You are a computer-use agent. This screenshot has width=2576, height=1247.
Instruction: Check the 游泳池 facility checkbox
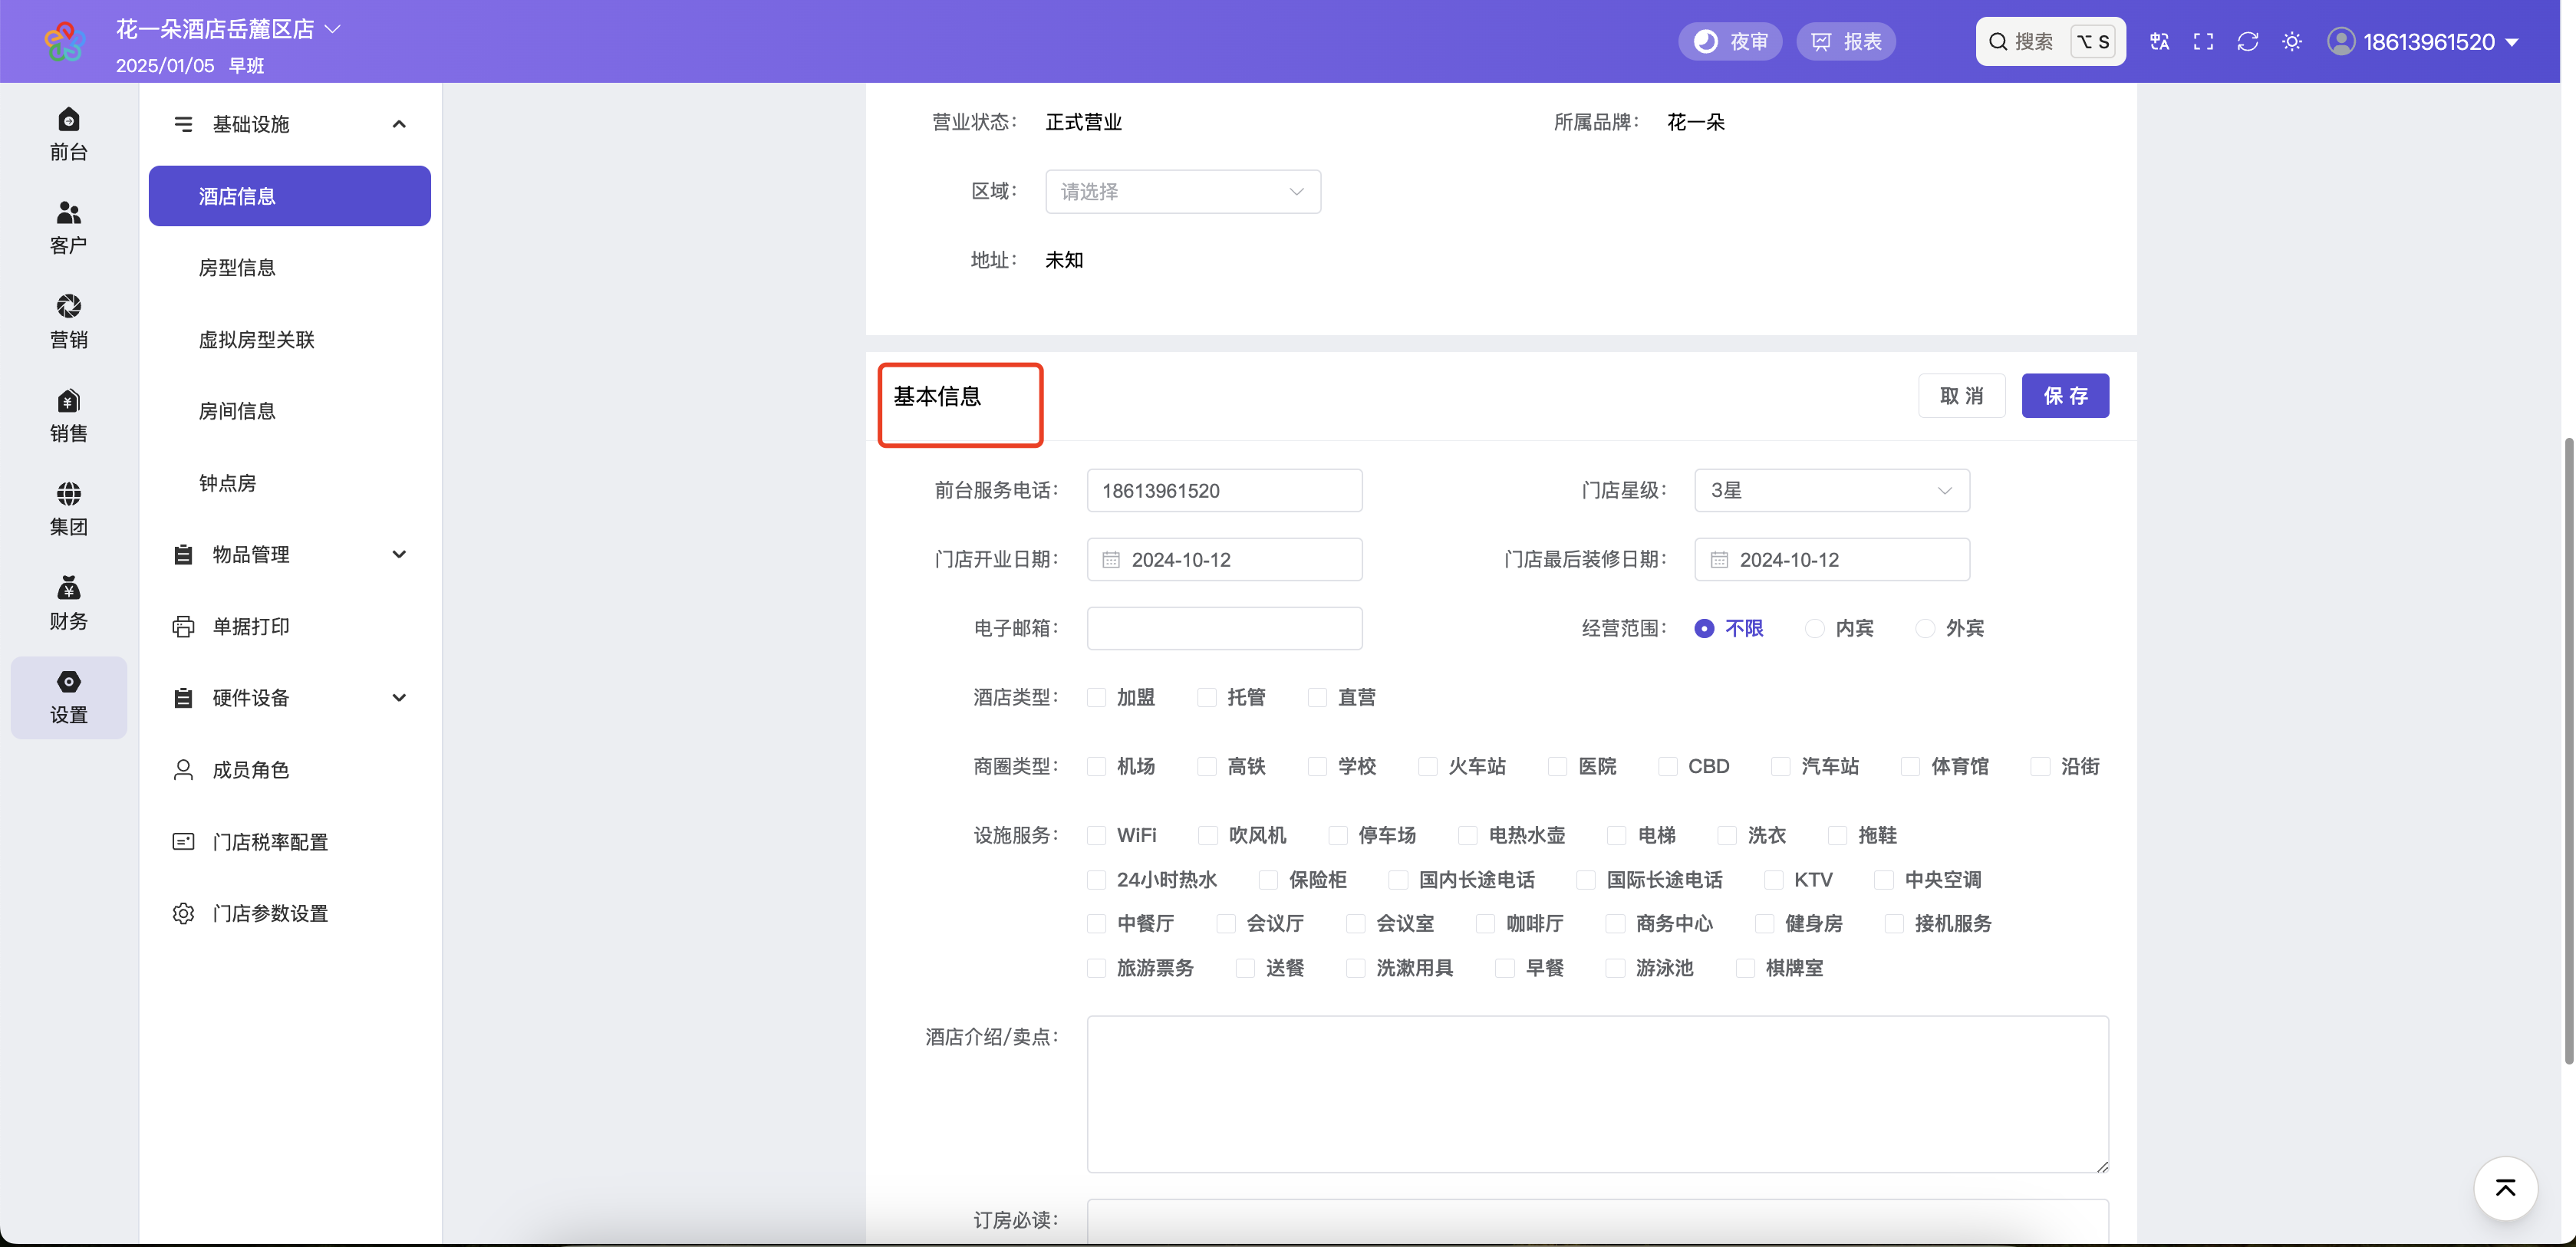coord(1615,969)
